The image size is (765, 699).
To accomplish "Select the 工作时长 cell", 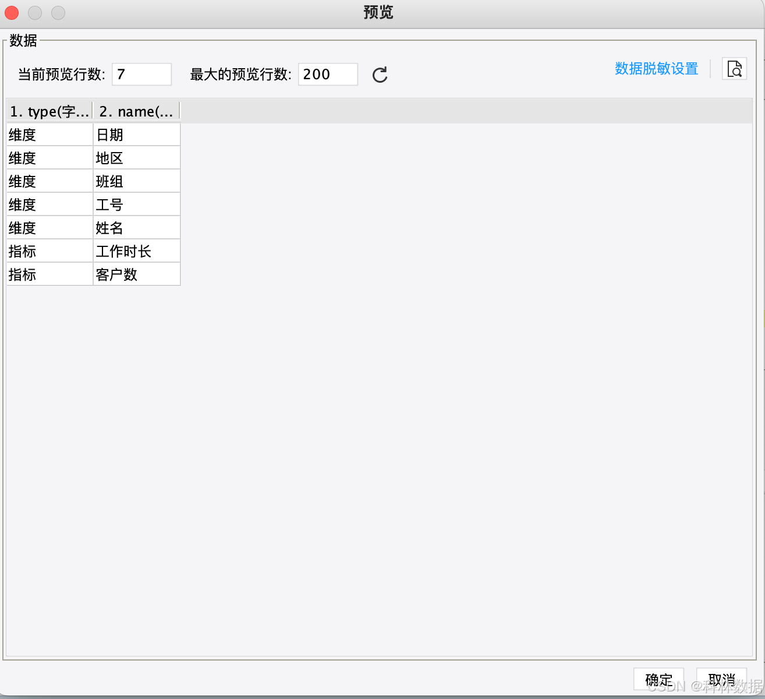I will point(137,251).
